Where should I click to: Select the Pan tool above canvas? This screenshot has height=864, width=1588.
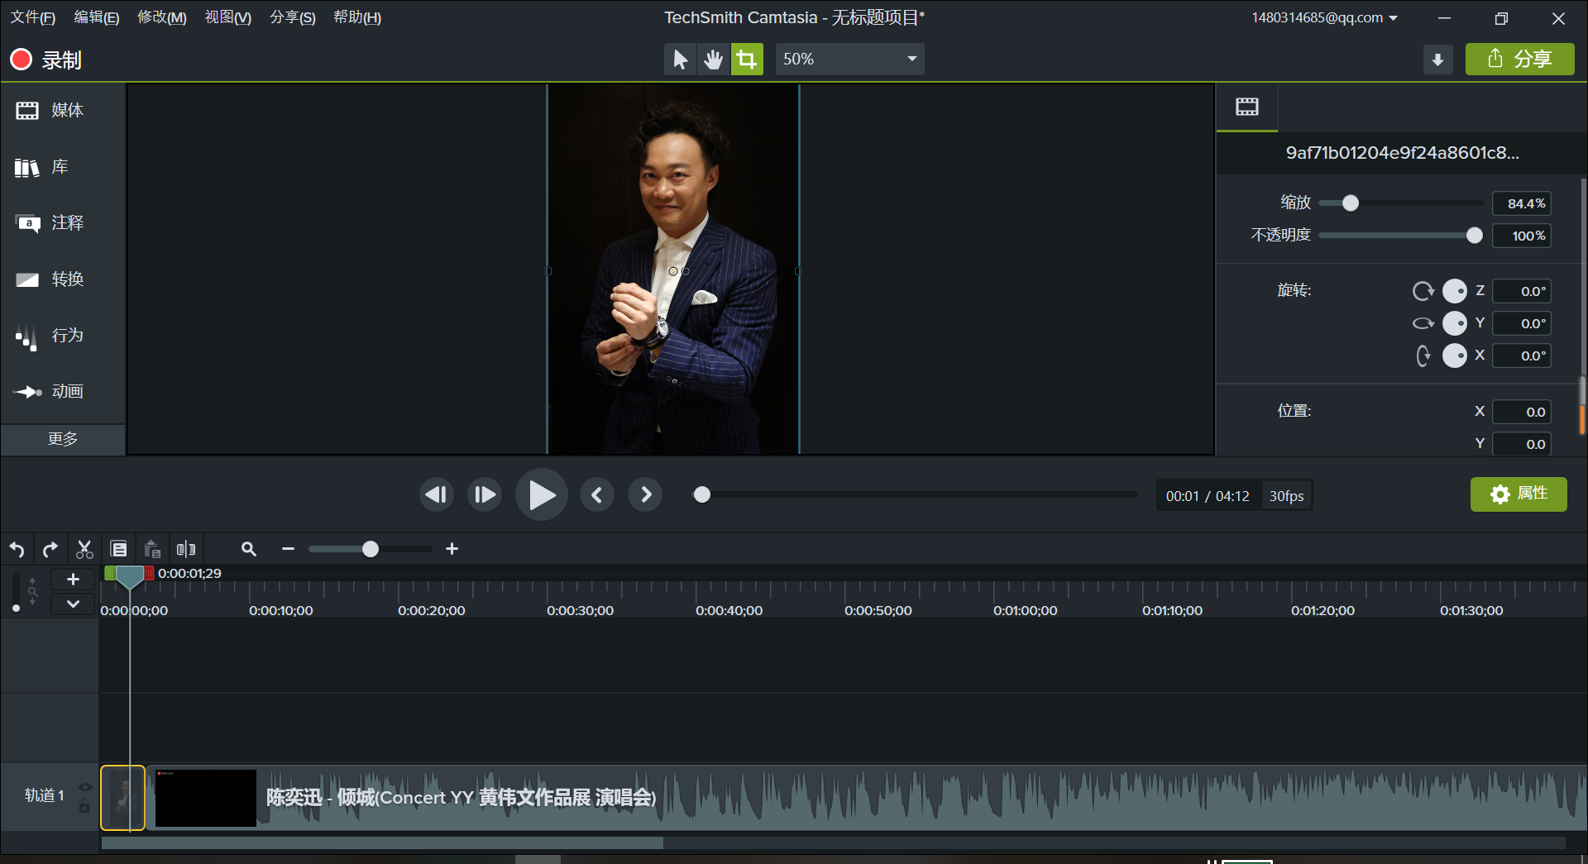pyautogui.click(x=713, y=59)
